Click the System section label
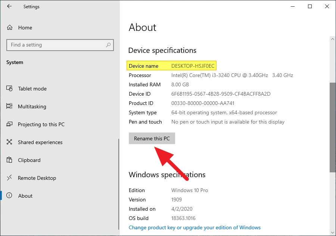Screen dimensions: 336x236 click(x=15, y=63)
